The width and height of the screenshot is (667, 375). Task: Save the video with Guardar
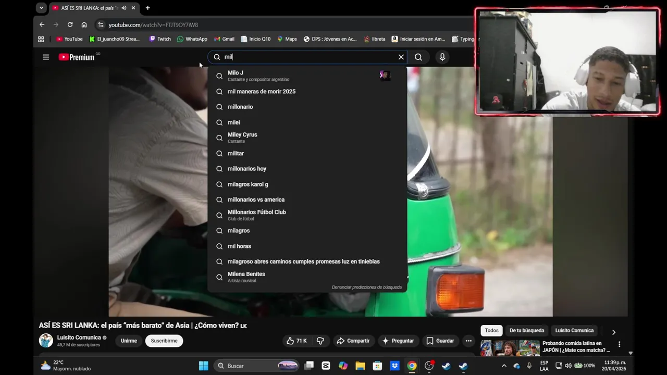440,341
